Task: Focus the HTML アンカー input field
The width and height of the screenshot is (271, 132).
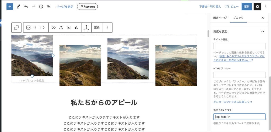Action: (239, 75)
